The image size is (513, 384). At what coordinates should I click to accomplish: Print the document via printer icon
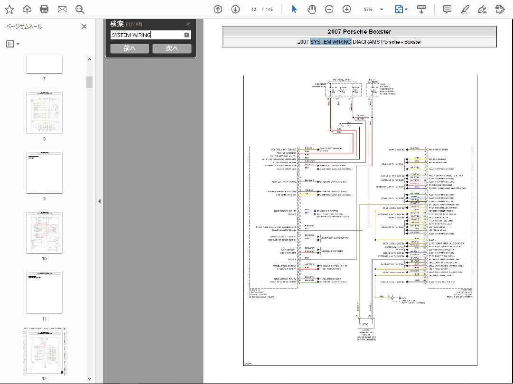click(44, 9)
